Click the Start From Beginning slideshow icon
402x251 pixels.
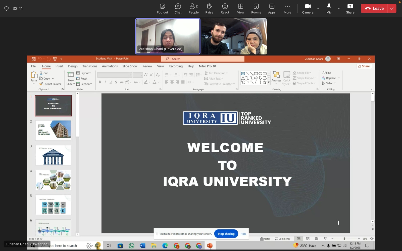point(55,59)
